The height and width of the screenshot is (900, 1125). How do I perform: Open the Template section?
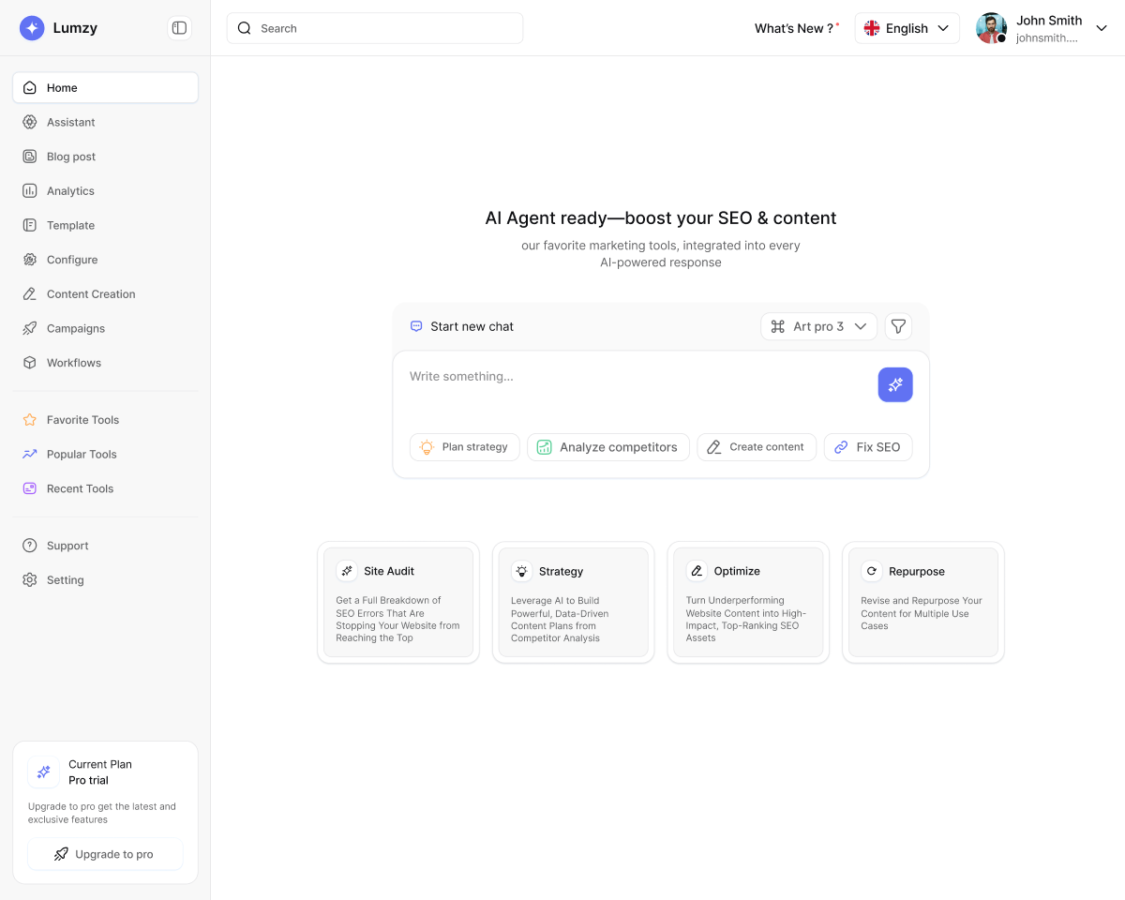pyautogui.click(x=70, y=225)
